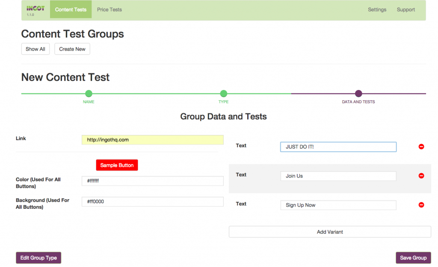Open the Content Tests tab
The height and width of the screenshot is (267, 438).
click(x=71, y=9)
